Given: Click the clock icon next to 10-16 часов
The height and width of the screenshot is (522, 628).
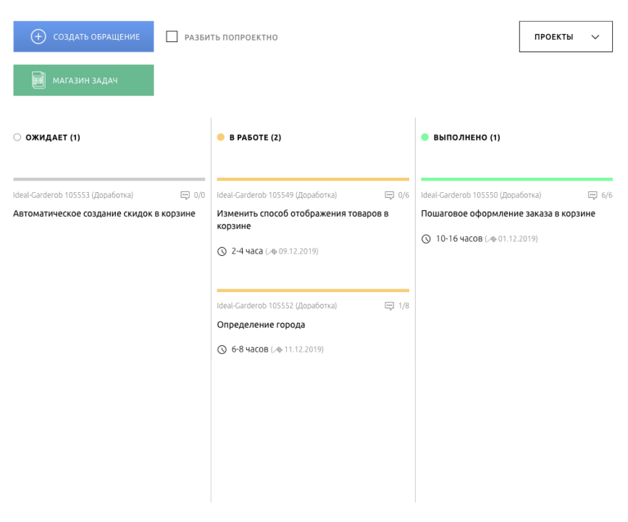Looking at the screenshot, I should [x=426, y=239].
